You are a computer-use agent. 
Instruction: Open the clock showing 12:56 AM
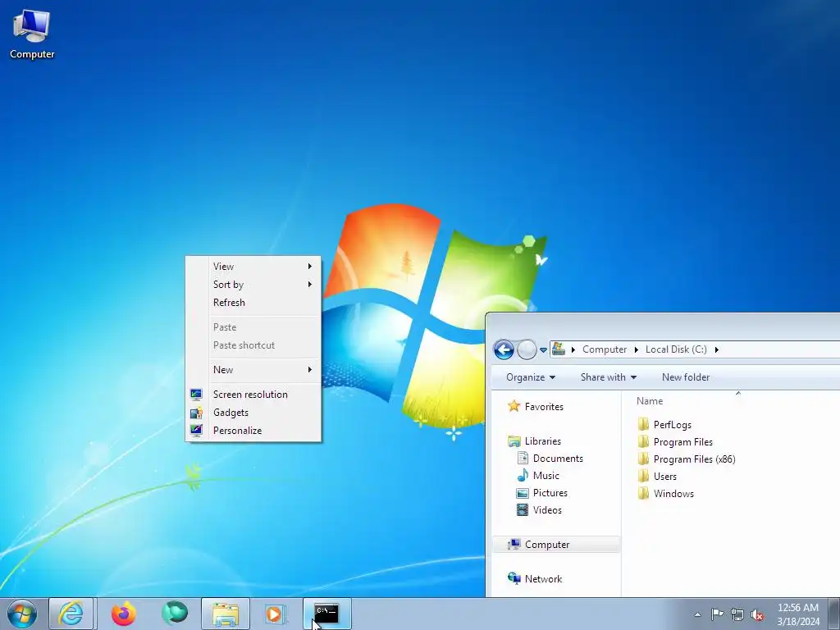click(x=797, y=614)
